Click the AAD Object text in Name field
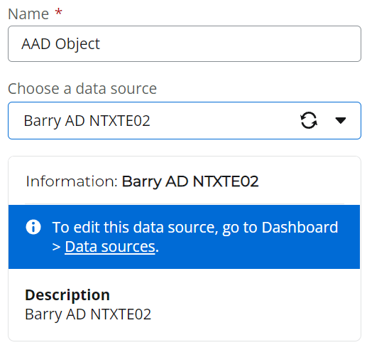This screenshot has width=367, height=350. (x=61, y=44)
